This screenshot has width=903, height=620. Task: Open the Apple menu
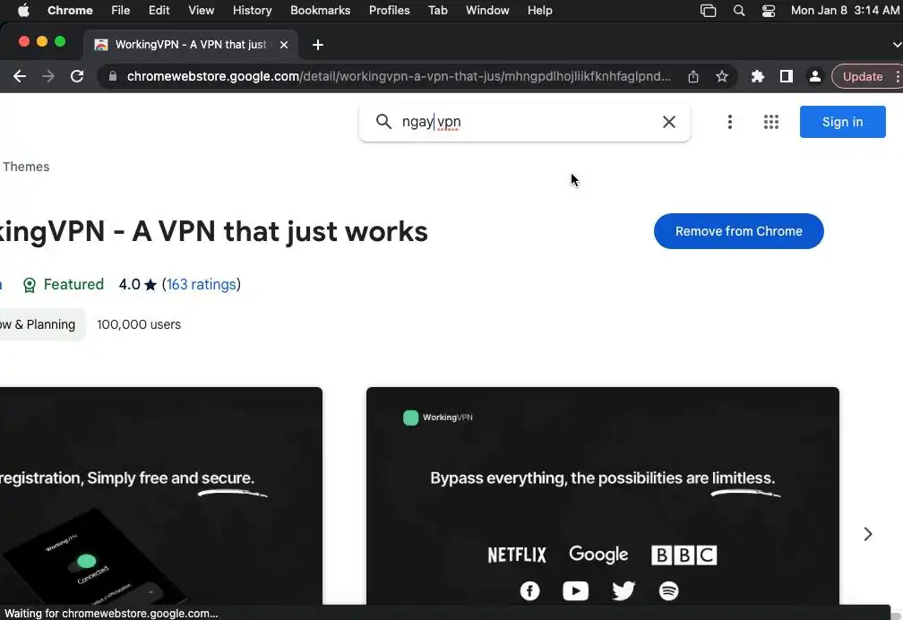23,11
